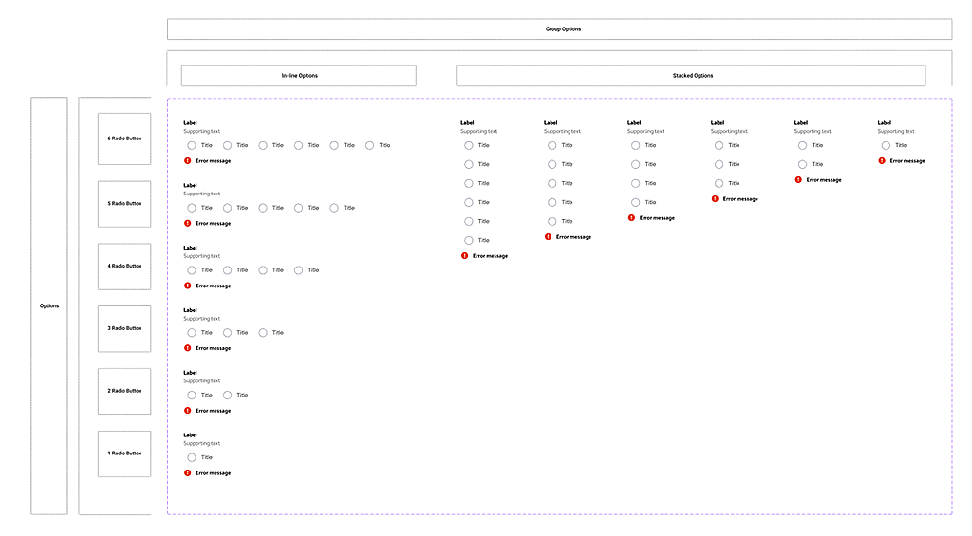This screenshot has height=536, width=972.
Task: Click the Stacked Options header
Action: (691, 76)
